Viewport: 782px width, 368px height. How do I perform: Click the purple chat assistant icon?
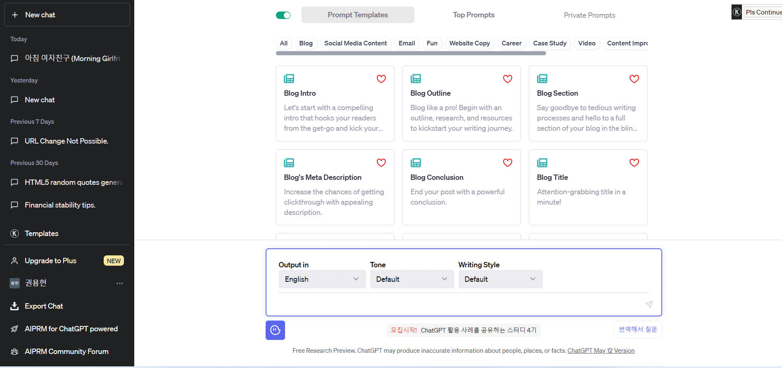pyautogui.click(x=275, y=330)
